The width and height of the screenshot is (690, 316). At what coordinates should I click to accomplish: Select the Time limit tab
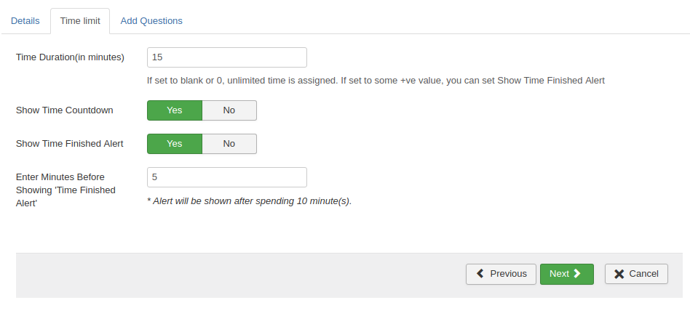(80, 21)
